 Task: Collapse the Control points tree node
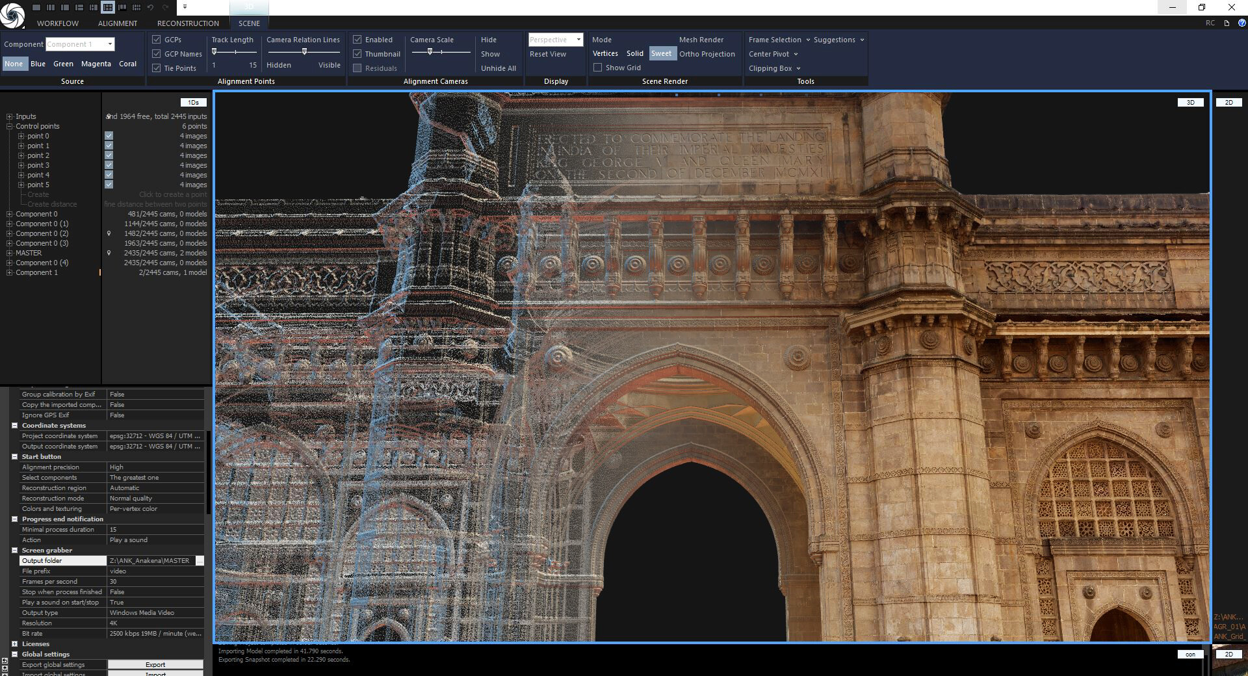click(10, 126)
